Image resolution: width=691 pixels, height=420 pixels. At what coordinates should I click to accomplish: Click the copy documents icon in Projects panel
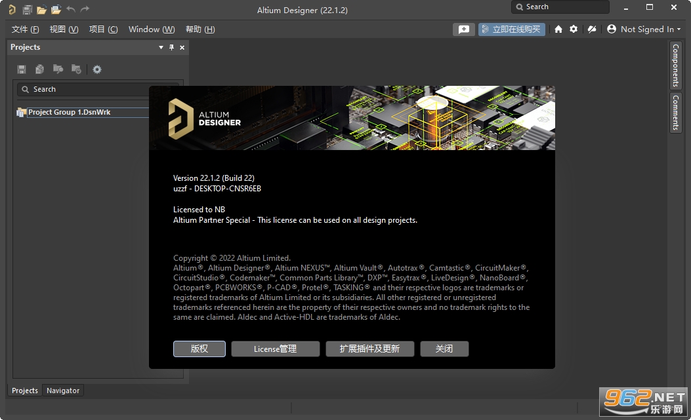39,69
